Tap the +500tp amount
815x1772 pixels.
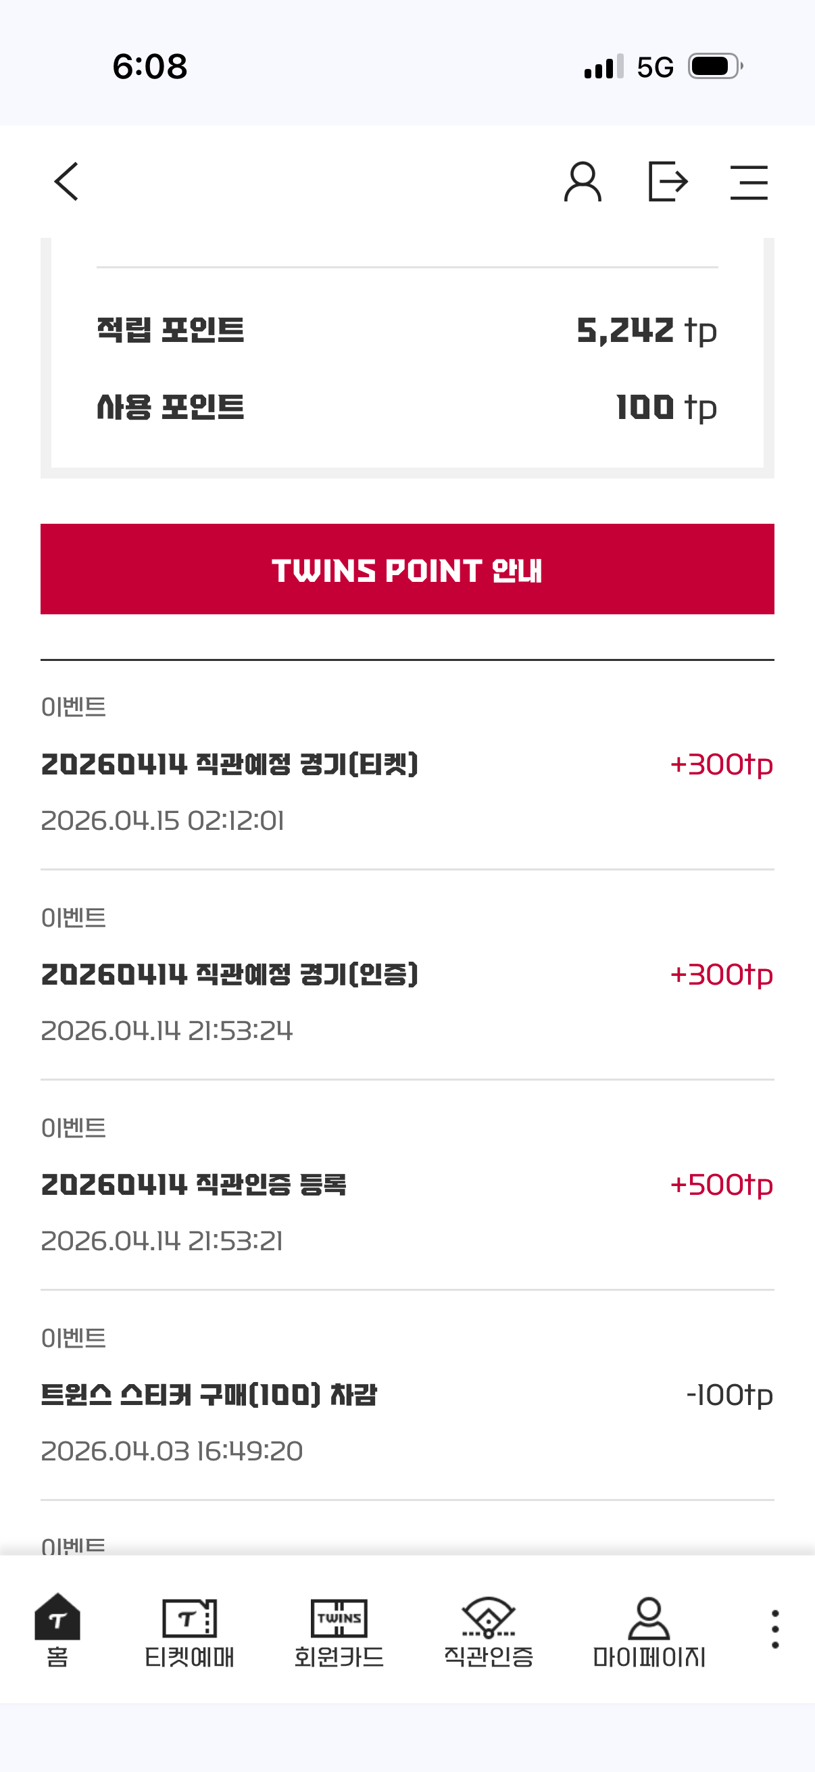[722, 1185]
